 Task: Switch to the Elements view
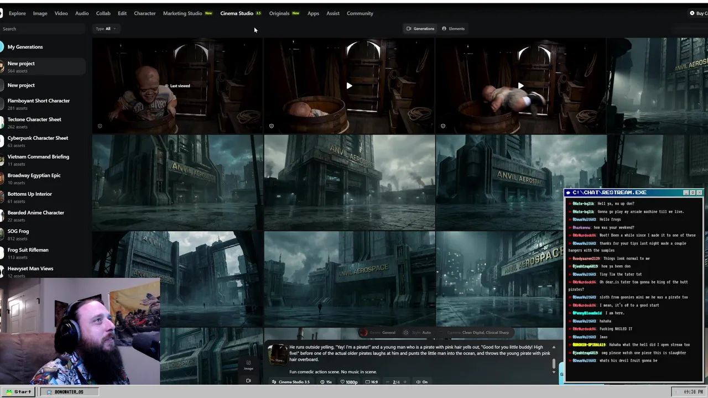(x=453, y=29)
